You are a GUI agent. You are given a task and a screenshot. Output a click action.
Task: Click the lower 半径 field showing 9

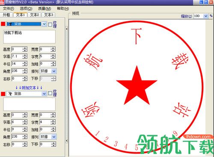pos(17,129)
